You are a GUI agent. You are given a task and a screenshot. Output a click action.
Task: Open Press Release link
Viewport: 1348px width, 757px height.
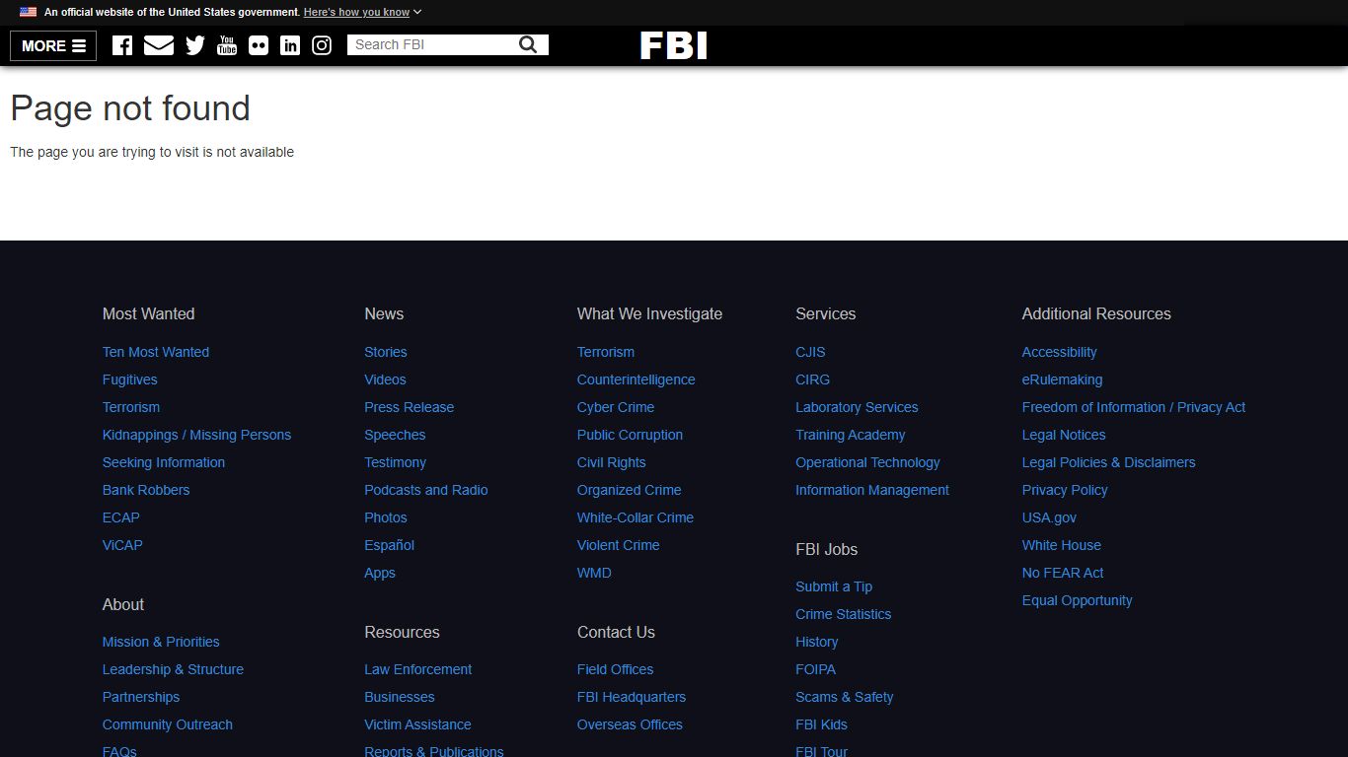[x=410, y=407]
